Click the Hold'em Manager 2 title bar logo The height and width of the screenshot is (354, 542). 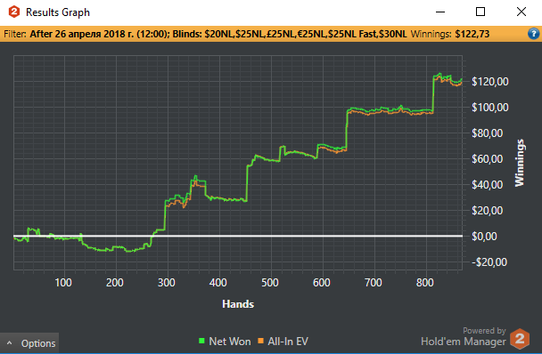click(x=14, y=12)
